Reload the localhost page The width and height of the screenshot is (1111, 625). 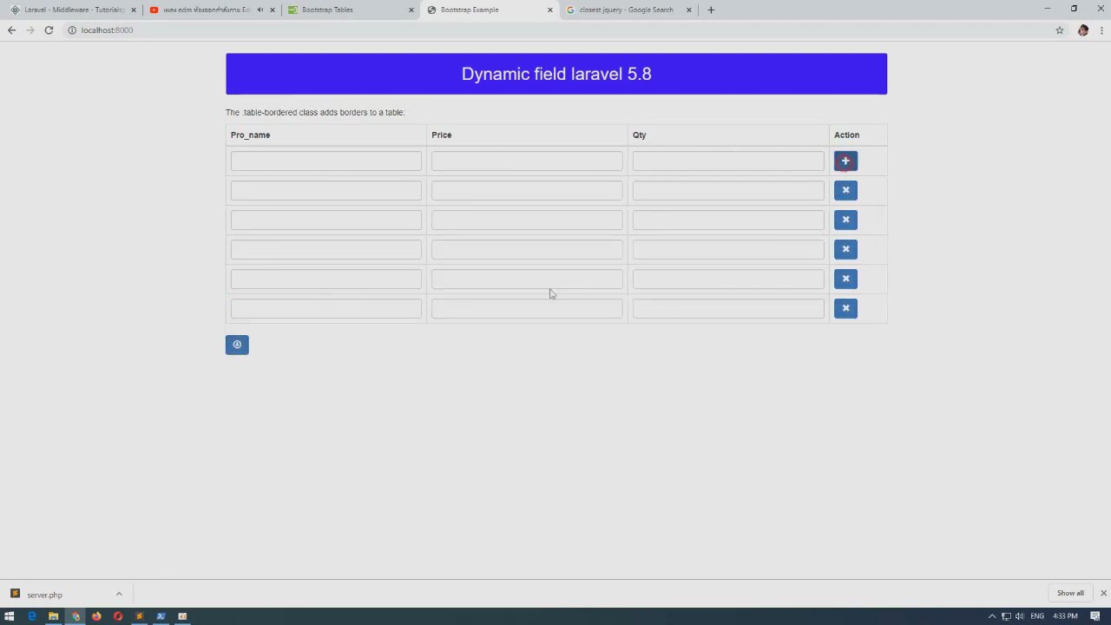pos(49,30)
